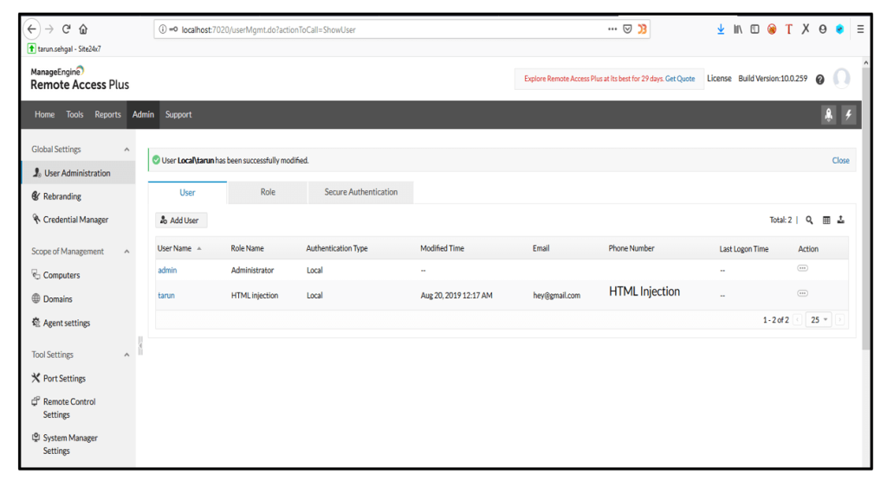Open page actions three-dot menu in URL bar
The width and height of the screenshot is (887, 480).
(x=612, y=29)
